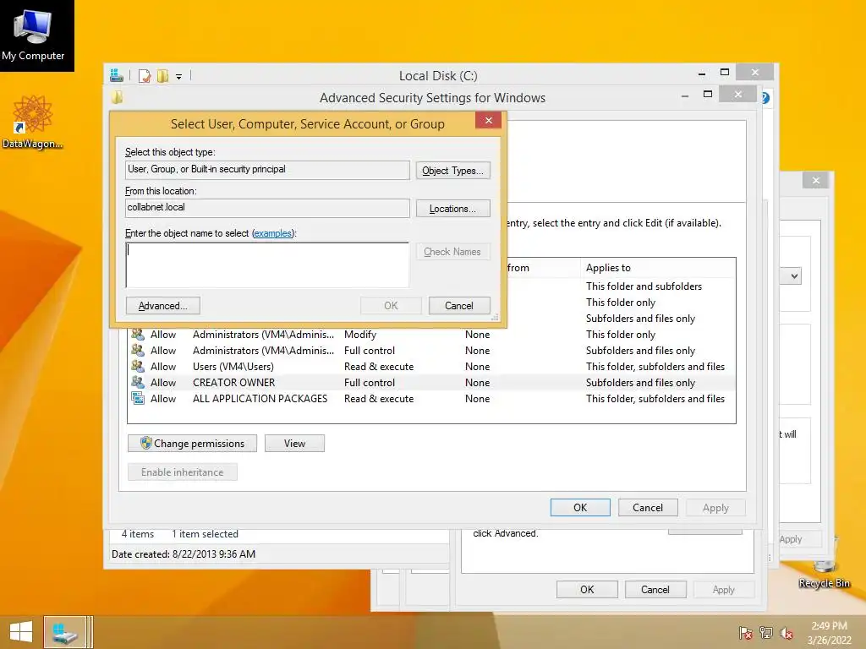Open network tray icon
This screenshot has width=866, height=649.
point(766,632)
